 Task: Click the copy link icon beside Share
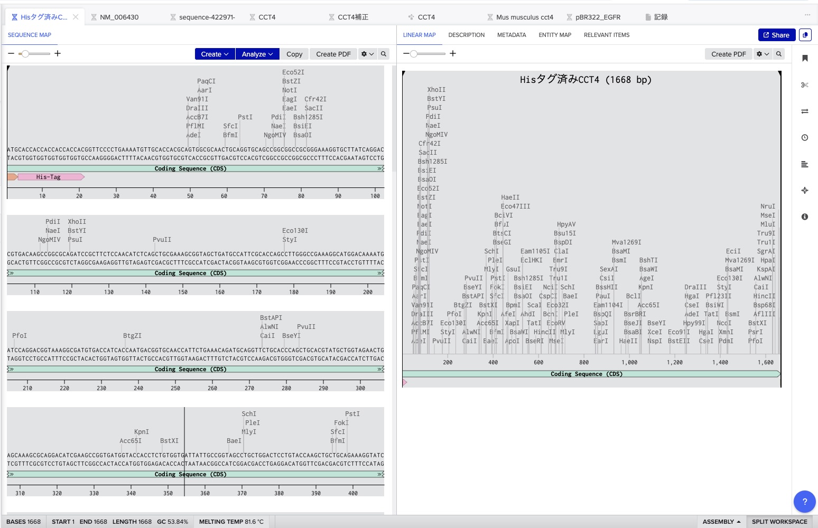pyautogui.click(x=805, y=35)
